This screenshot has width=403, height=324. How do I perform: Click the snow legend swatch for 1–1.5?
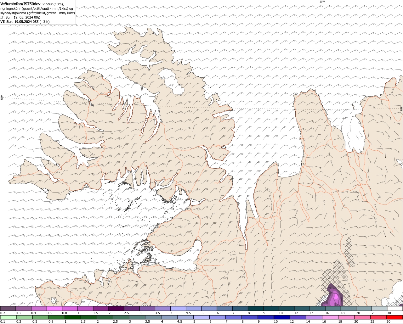[85, 308]
